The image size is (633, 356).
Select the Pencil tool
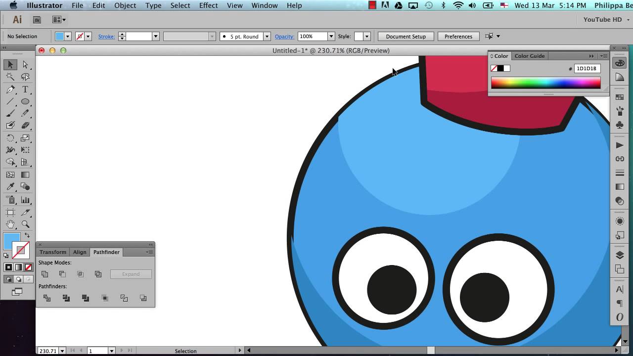tap(25, 114)
